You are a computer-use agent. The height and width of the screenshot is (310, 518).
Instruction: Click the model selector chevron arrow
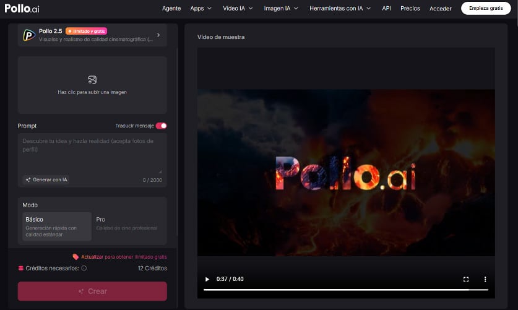click(x=158, y=35)
